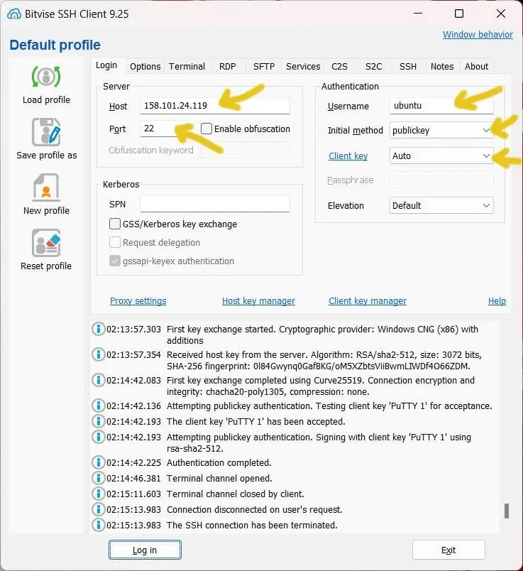Screen dimensions: 523x571
Task: Click the Username input field
Action: pyautogui.click(x=441, y=106)
